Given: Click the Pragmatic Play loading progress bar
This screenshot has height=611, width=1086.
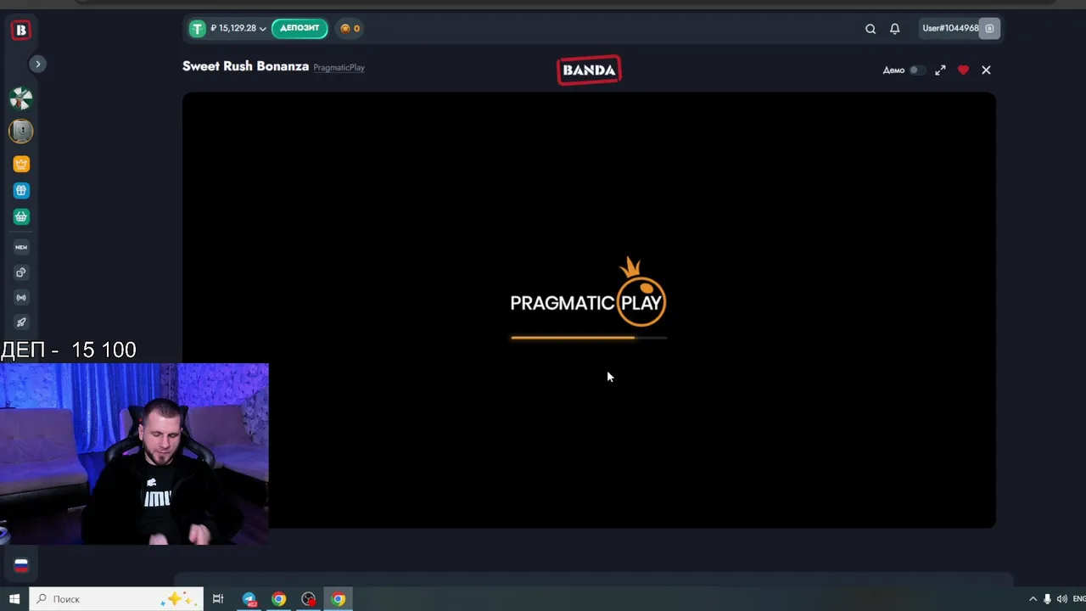Looking at the screenshot, I should [x=589, y=338].
